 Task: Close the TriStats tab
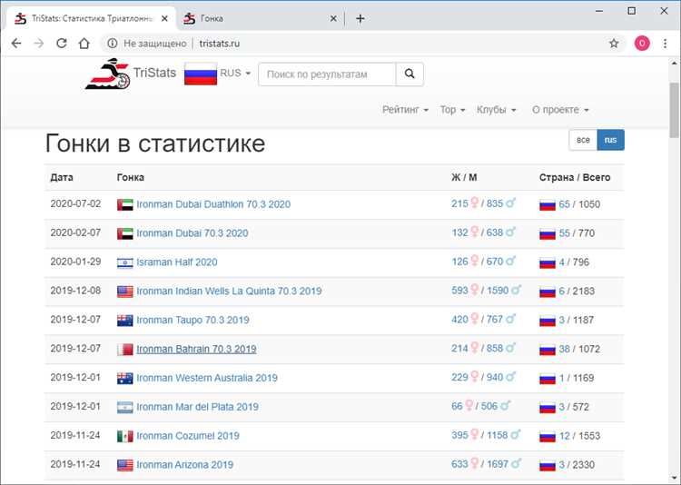[x=164, y=19]
